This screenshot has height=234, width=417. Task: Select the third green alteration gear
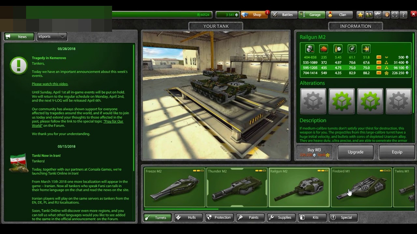pyautogui.click(x=370, y=101)
